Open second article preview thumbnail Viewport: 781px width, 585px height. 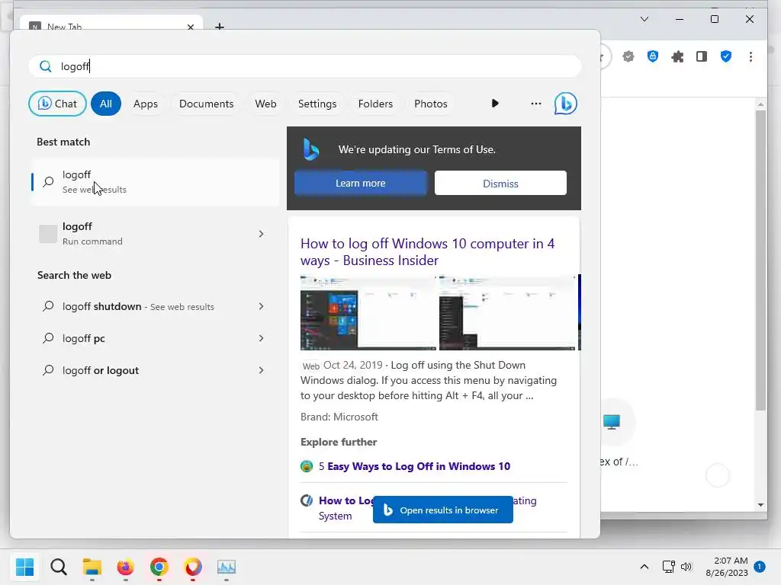[507, 313]
